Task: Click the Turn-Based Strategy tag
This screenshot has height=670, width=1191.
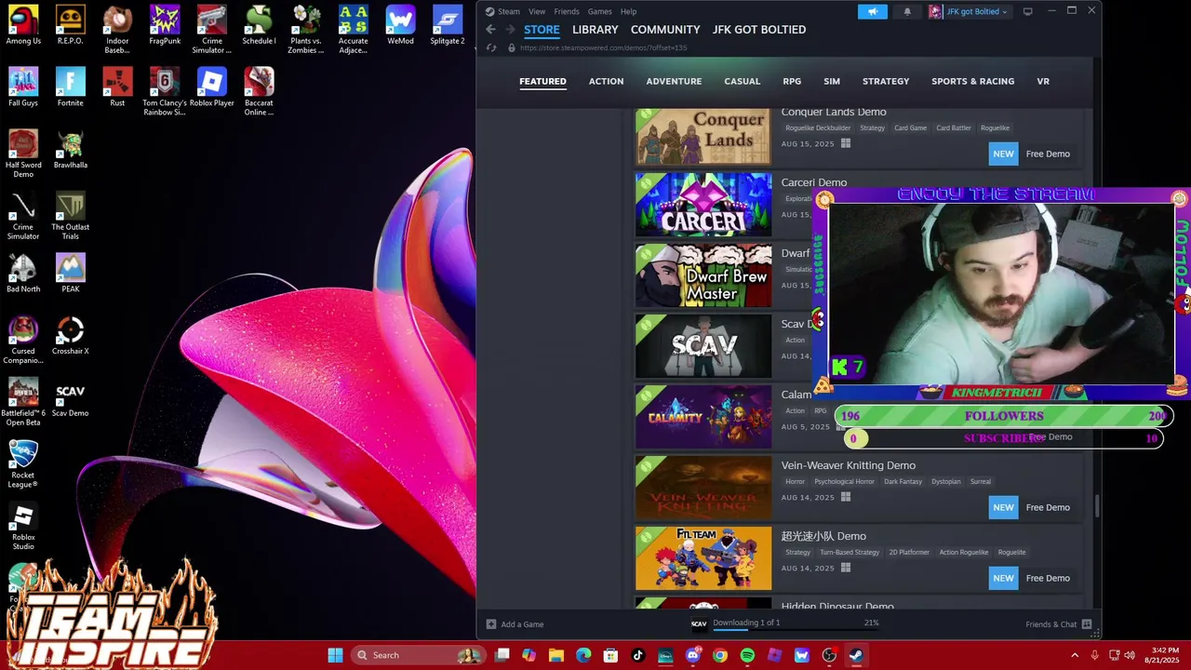Action: 849,552
